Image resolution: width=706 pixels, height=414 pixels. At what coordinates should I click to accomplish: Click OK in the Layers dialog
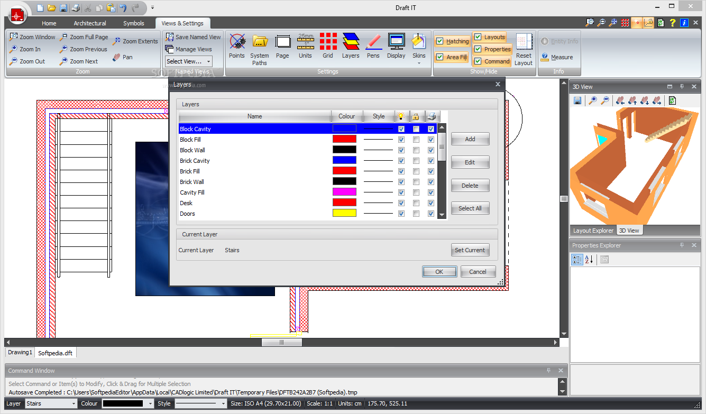[x=439, y=272]
